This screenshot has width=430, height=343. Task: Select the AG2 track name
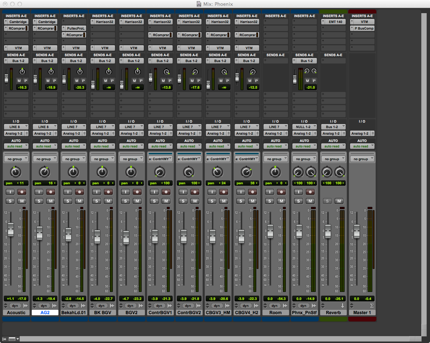point(45,313)
